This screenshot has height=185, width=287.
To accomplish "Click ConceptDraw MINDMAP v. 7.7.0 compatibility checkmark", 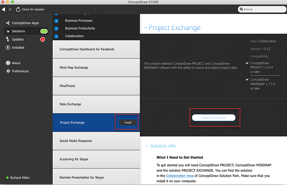I will coord(247,80).
